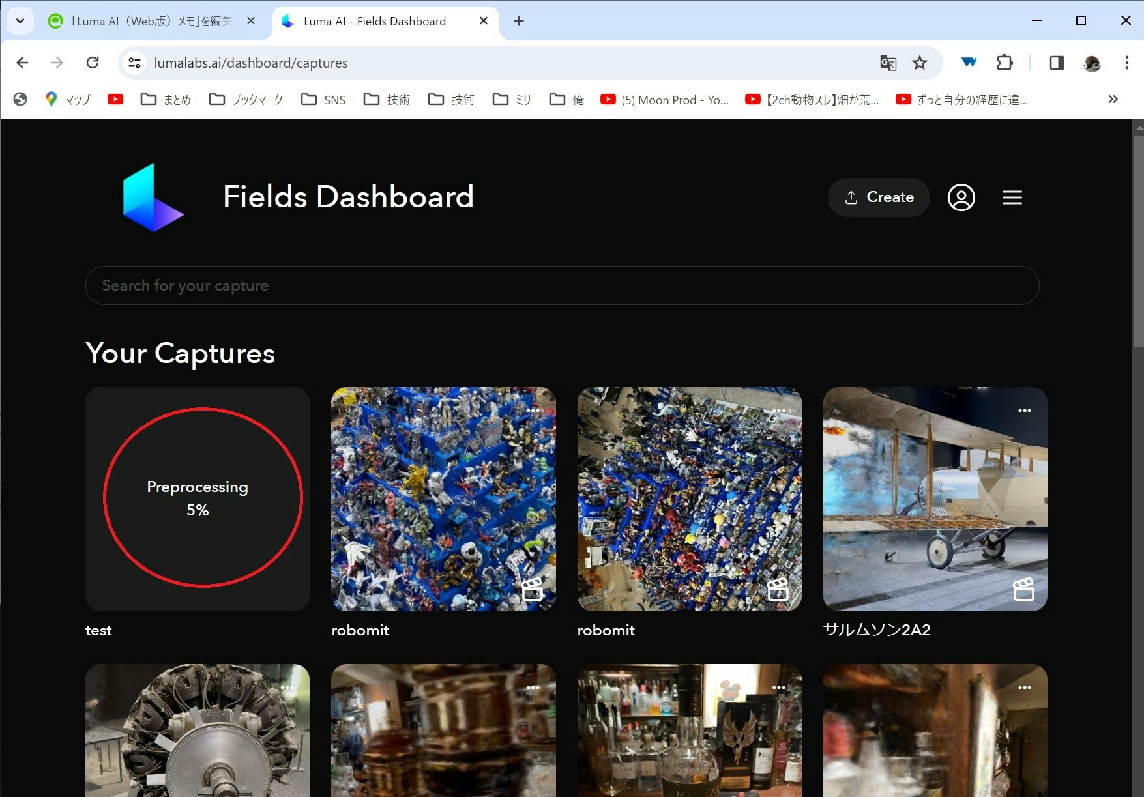Open the ずっと自分の経歴に YouTube bookmark

[x=962, y=99]
